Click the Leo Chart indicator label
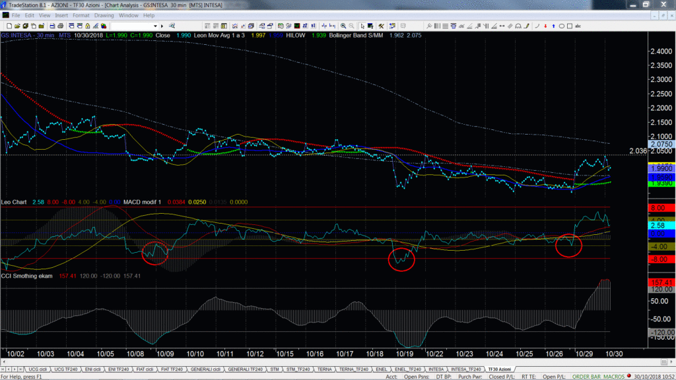Image resolution: width=676 pixels, height=380 pixels. tap(14, 202)
